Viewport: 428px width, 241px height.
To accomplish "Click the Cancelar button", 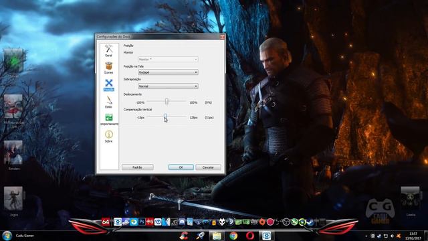I will [208, 167].
